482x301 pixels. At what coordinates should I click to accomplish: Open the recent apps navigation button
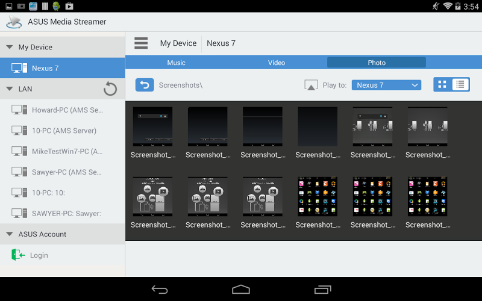[x=322, y=290]
